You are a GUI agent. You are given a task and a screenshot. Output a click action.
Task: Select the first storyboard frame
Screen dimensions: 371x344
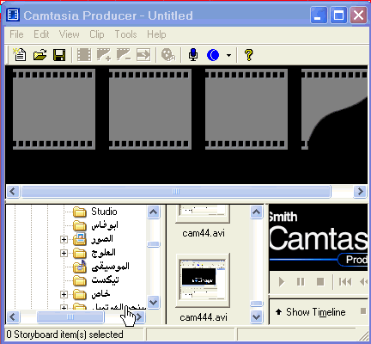(x=54, y=109)
